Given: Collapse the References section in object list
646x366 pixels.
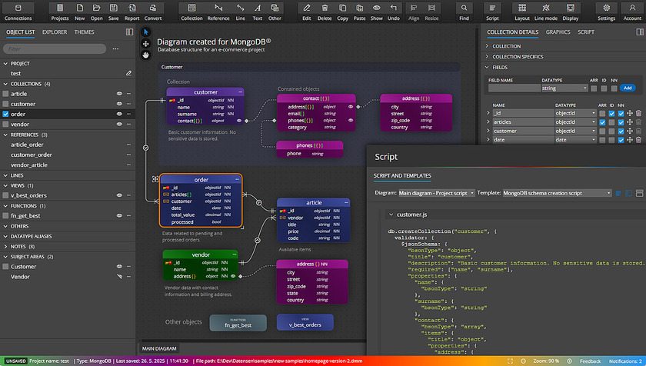Looking at the screenshot, I should tap(5, 135).
